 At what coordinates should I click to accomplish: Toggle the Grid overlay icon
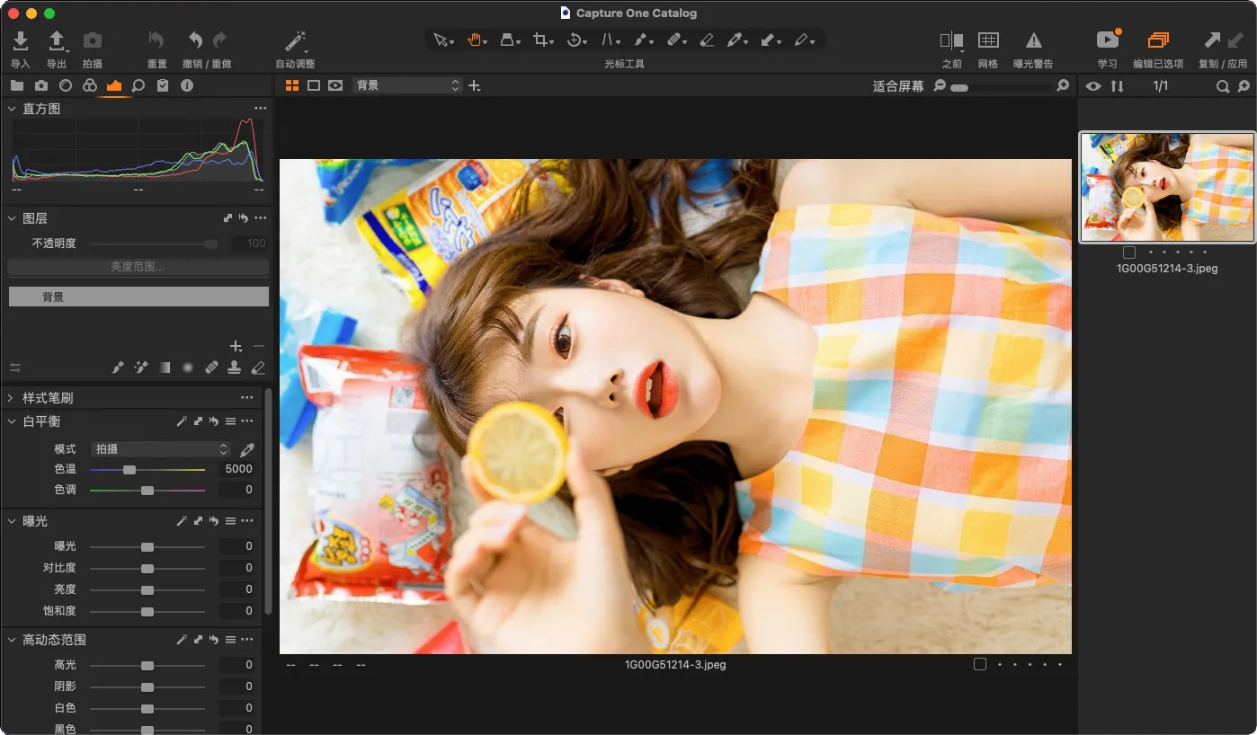tap(988, 40)
